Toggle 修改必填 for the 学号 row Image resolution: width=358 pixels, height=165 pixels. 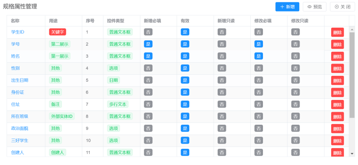point(259,44)
